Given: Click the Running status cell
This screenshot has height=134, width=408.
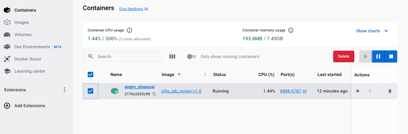Looking at the screenshot, I should coord(221,91).
